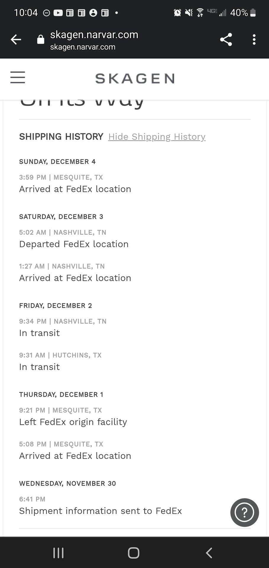
Task: Tap the alarm icon in status bar
Action: point(177,13)
